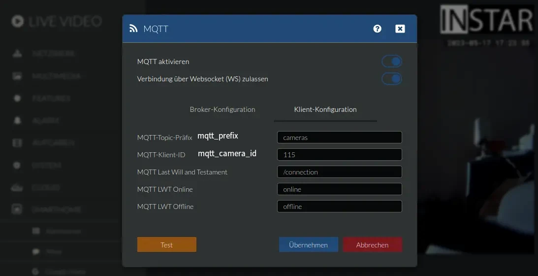Viewport: 538px width, 276px height.
Task: Click the MQTT LWT Offline input field
Action: click(339, 207)
